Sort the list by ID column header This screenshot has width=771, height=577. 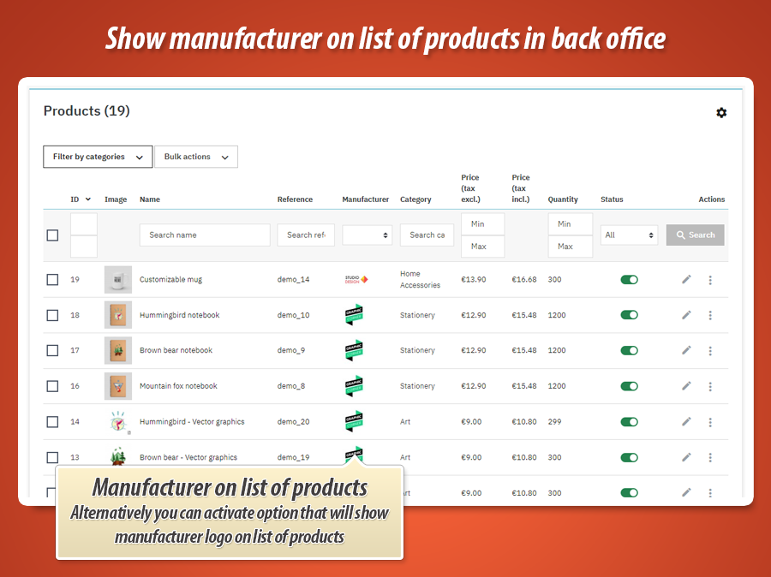pyautogui.click(x=81, y=199)
